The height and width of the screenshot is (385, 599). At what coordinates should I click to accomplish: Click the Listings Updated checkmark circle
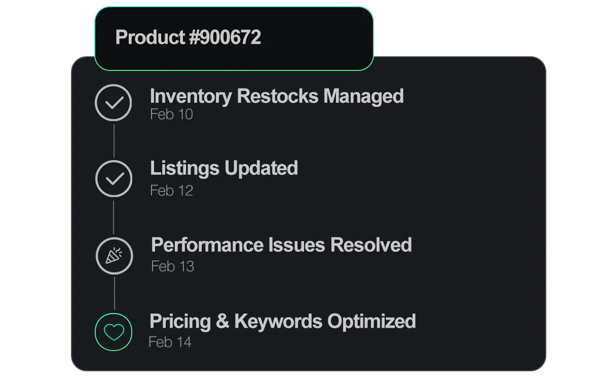114,179
